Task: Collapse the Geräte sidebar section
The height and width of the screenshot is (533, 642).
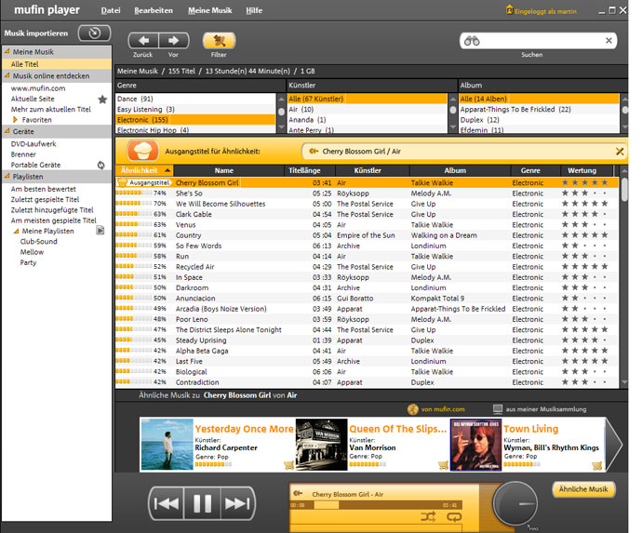Action: 7,132
